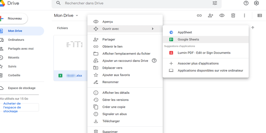The height and width of the screenshot is (133, 266).
Task: Select the .xlsx file name
Action: click(74, 76)
